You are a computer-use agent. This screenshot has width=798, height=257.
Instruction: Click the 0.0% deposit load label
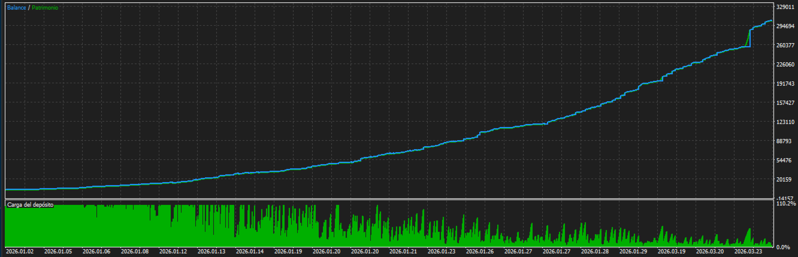tap(782, 247)
